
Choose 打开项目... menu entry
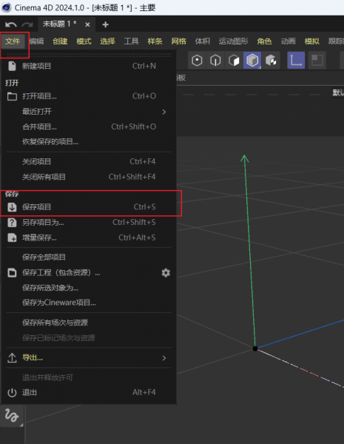89,96
